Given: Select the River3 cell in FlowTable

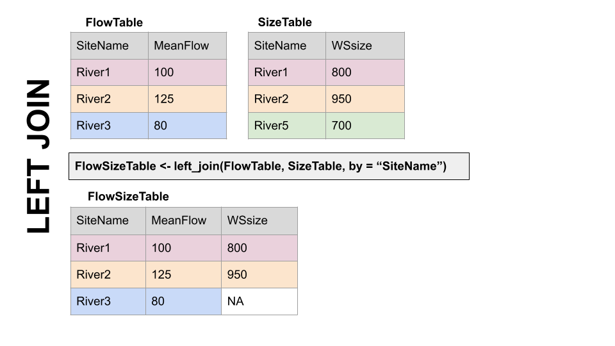Looking at the screenshot, I should 110,126.
